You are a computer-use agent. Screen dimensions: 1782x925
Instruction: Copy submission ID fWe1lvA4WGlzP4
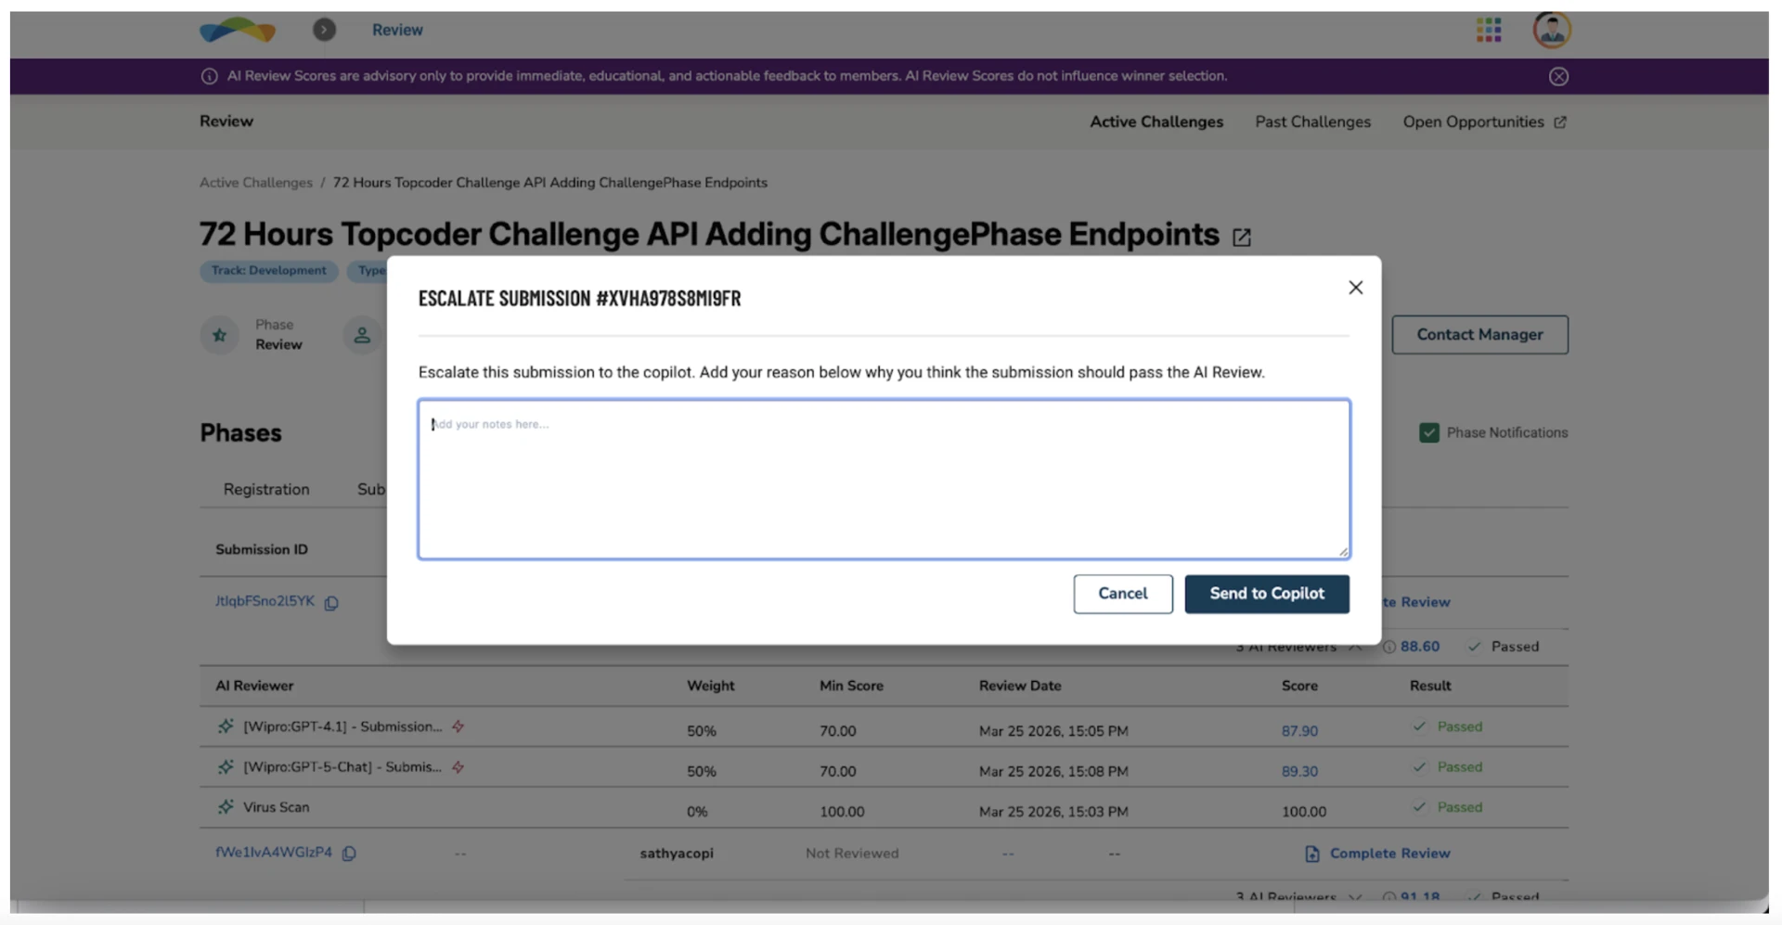pos(349,854)
